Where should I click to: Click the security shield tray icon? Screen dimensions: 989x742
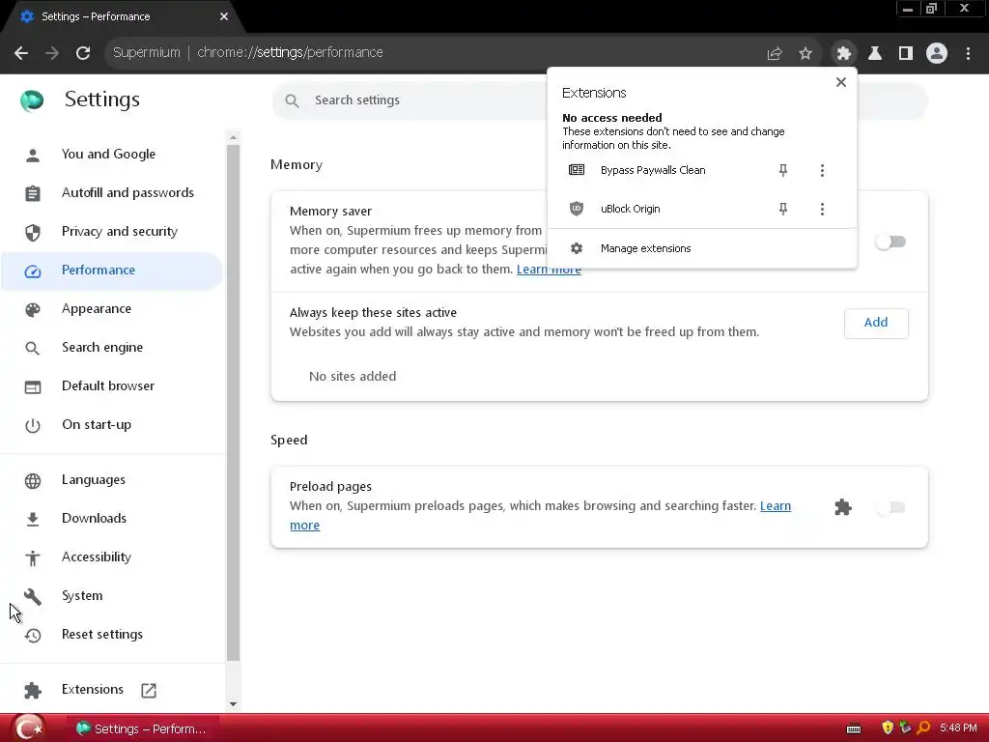pyautogui.click(x=887, y=728)
